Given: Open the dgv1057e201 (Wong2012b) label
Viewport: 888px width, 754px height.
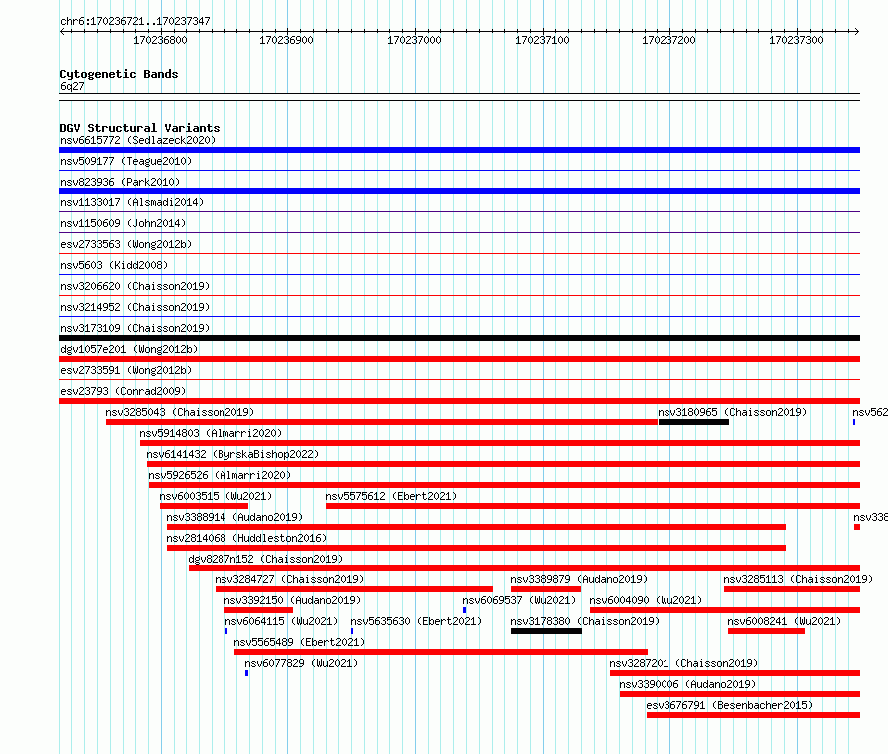Looking at the screenshot, I should [x=129, y=349].
